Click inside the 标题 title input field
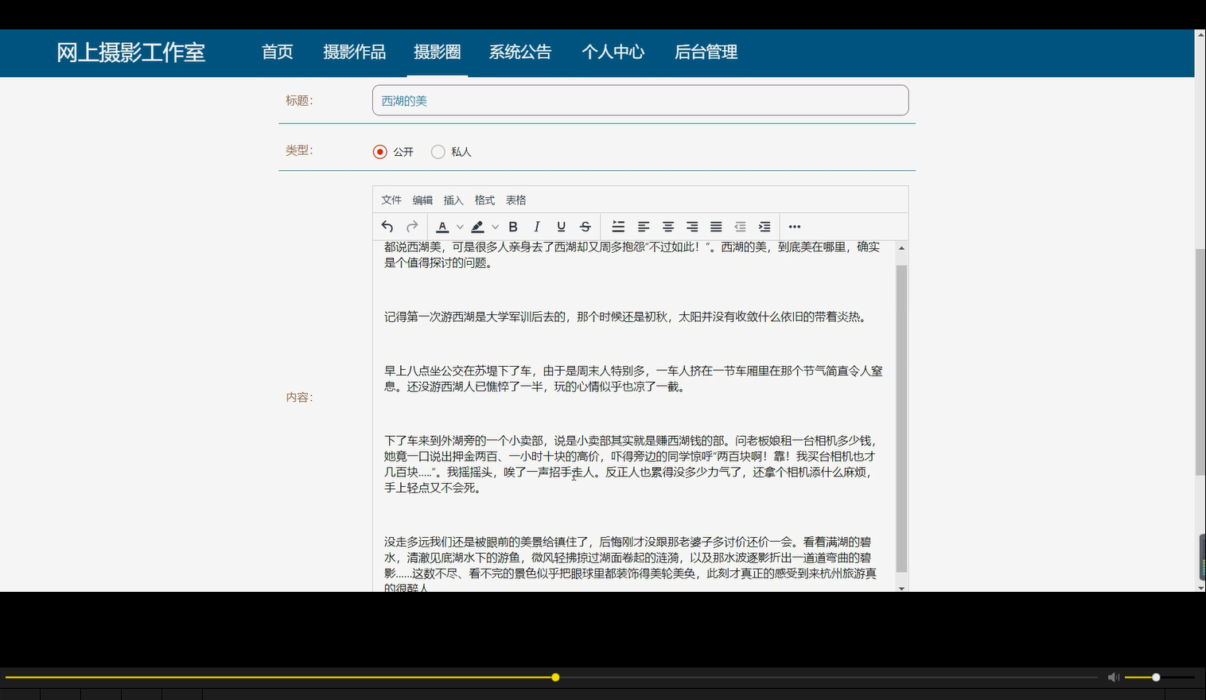The image size is (1206, 700). tap(640, 100)
